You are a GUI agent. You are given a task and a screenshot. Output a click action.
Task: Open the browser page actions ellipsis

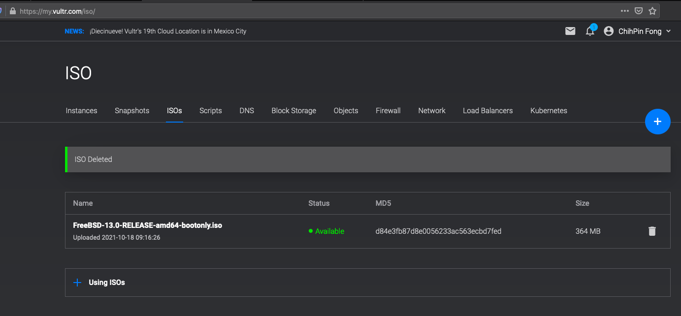click(x=624, y=11)
